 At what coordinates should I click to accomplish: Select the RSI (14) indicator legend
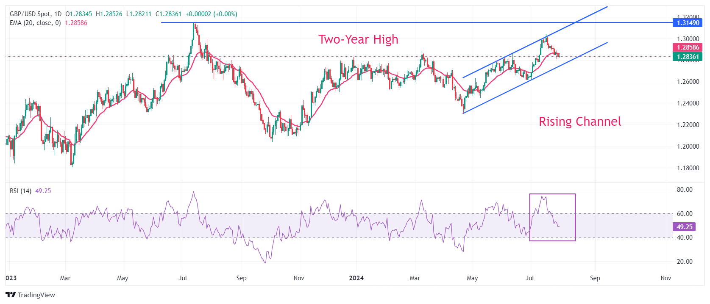20,191
